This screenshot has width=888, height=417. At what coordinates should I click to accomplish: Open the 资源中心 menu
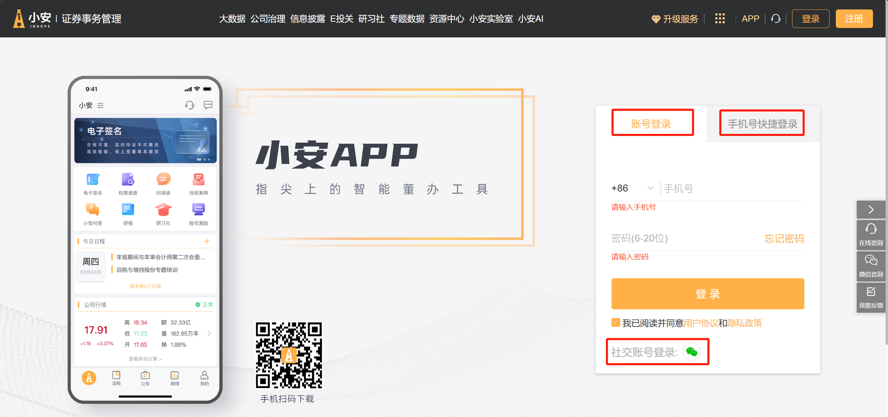click(447, 19)
